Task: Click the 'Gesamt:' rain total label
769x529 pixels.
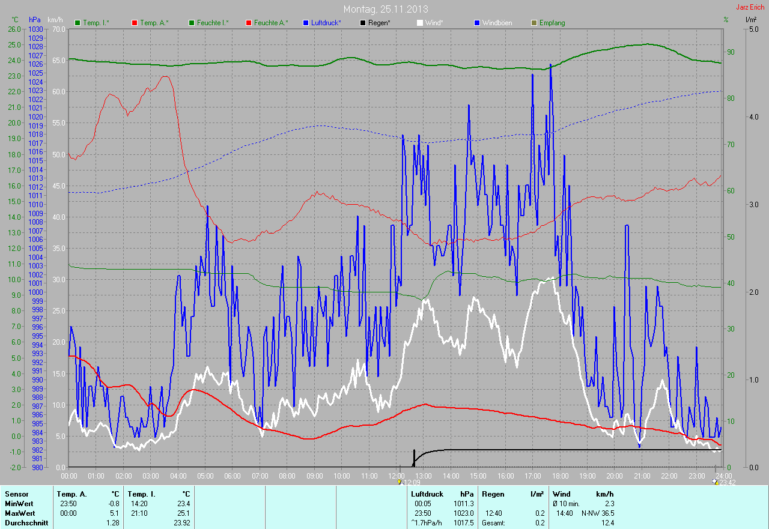Action: [493, 523]
